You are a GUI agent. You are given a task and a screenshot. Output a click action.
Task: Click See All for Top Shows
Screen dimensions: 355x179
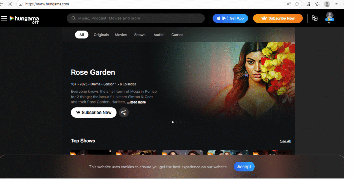coord(285,141)
